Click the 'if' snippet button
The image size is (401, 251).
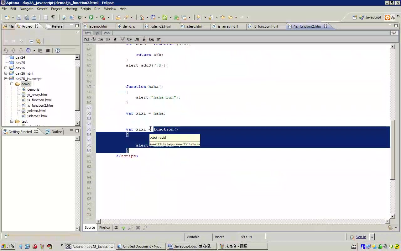pos(115,39)
